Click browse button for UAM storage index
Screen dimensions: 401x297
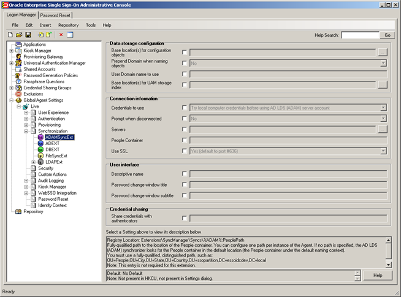click(383, 85)
